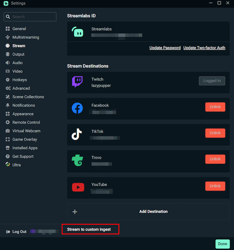This screenshot has width=234, height=250.
Task: Click the Streamlabs app icon in title bar
Action: pyautogui.click(x=6, y=3)
